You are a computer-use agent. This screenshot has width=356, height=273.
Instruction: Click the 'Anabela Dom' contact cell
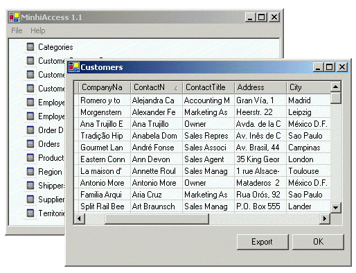(x=157, y=136)
